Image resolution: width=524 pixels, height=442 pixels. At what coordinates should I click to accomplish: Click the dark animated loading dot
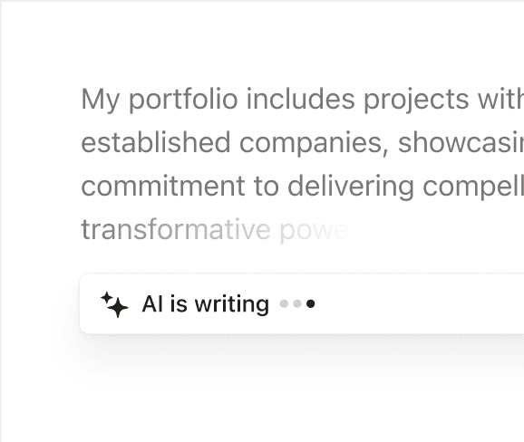tap(310, 303)
